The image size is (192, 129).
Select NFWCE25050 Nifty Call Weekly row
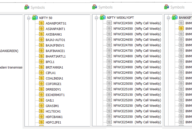point(137,84)
